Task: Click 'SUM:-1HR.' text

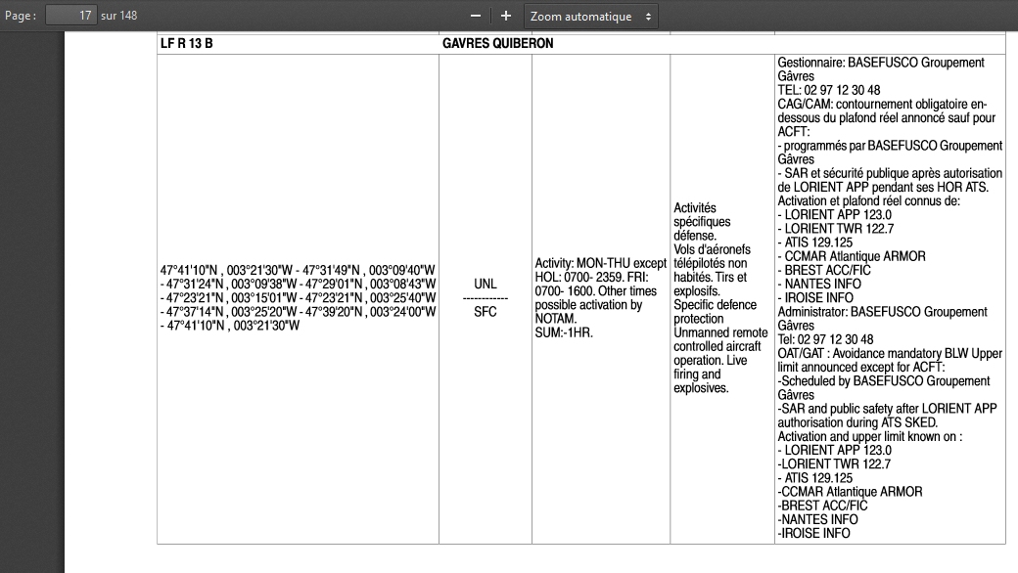Action: coord(564,332)
